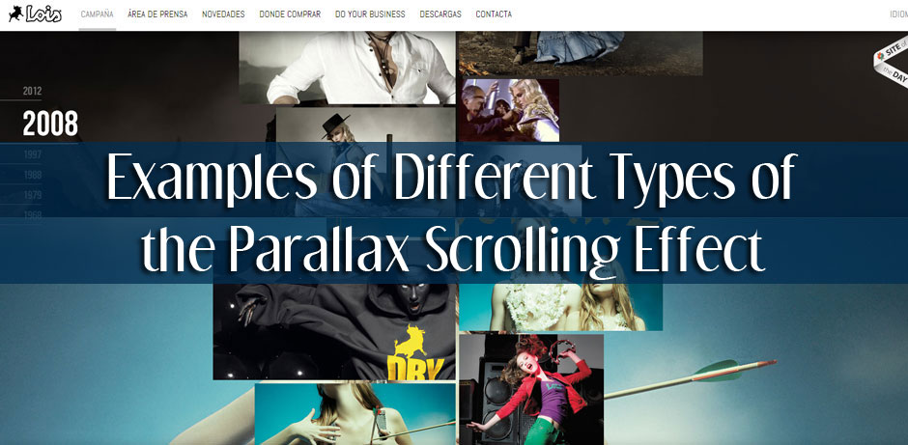Click the CONTACTA link
The image size is (908, 445).
[494, 14]
